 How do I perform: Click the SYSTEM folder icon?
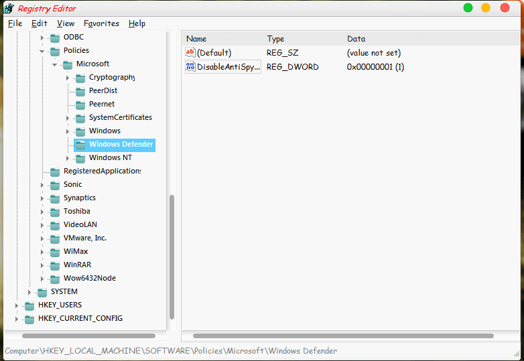coord(42,293)
